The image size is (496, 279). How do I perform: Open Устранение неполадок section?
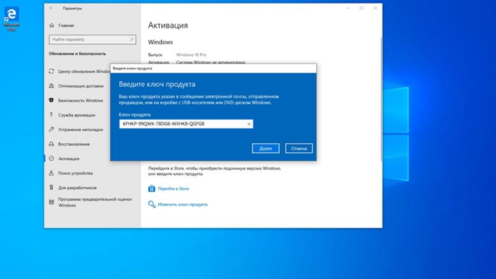pos(81,130)
